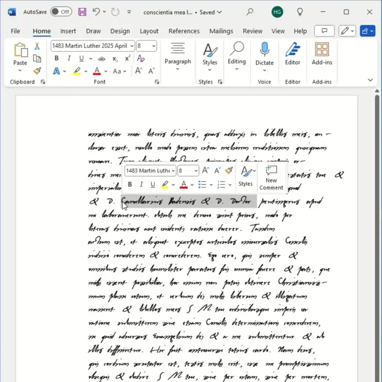
Task: Toggle Subscript formatting
Action: tap(115, 59)
